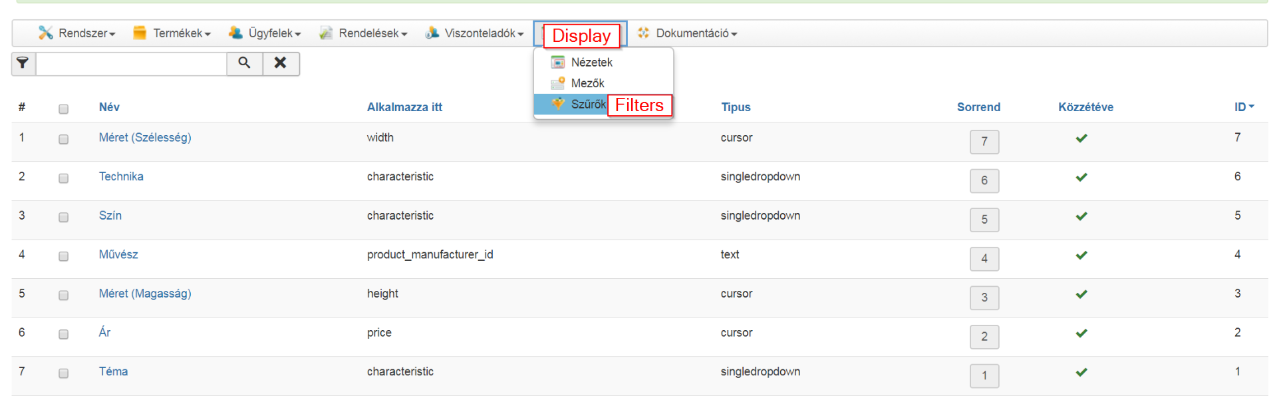Expand the Rendszer dropdown menu

78,33
